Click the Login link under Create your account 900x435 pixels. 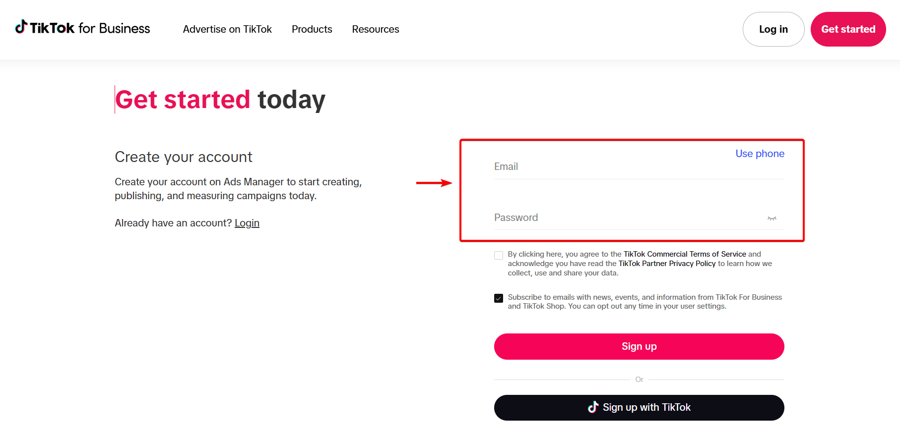247,223
